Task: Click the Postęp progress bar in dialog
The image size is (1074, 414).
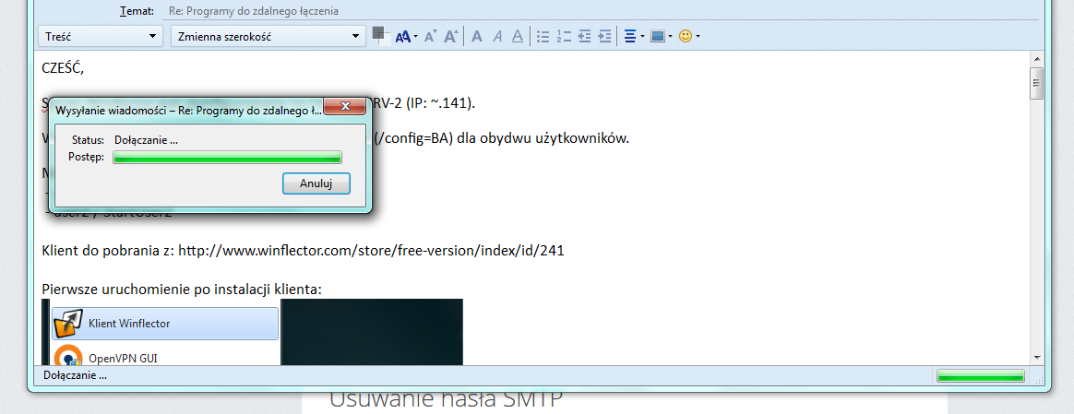Action: [x=227, y=158]
